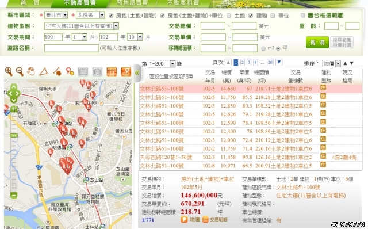The width and height of the screenshot is (368, 229).
Task: Check the 車位 checkbox
Action: (273, 16)
